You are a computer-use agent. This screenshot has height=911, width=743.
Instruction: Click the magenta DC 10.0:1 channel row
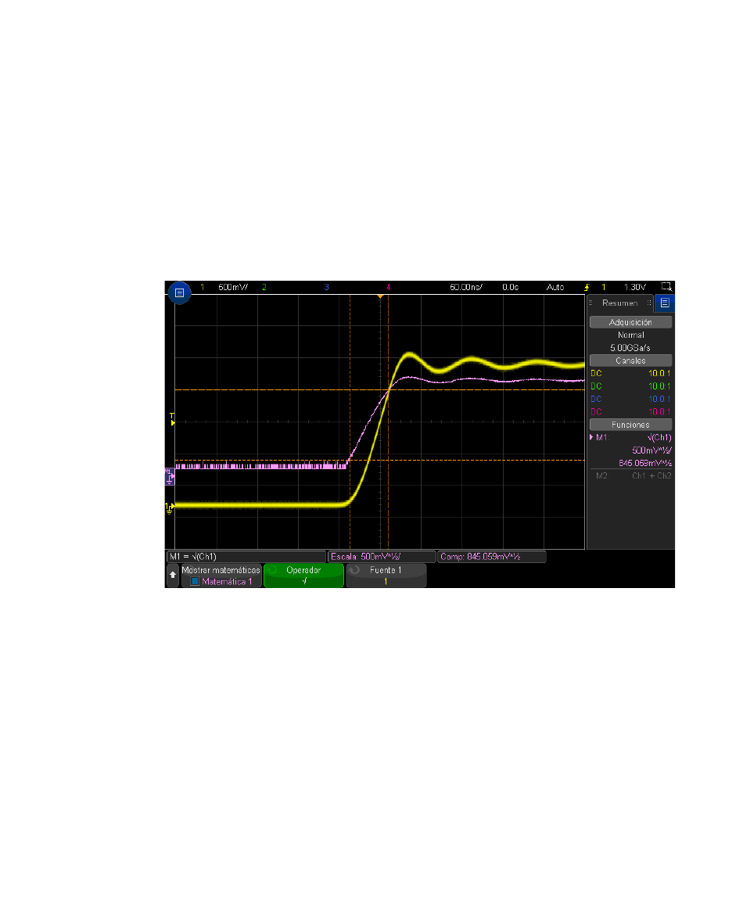[x=630, y=411]
